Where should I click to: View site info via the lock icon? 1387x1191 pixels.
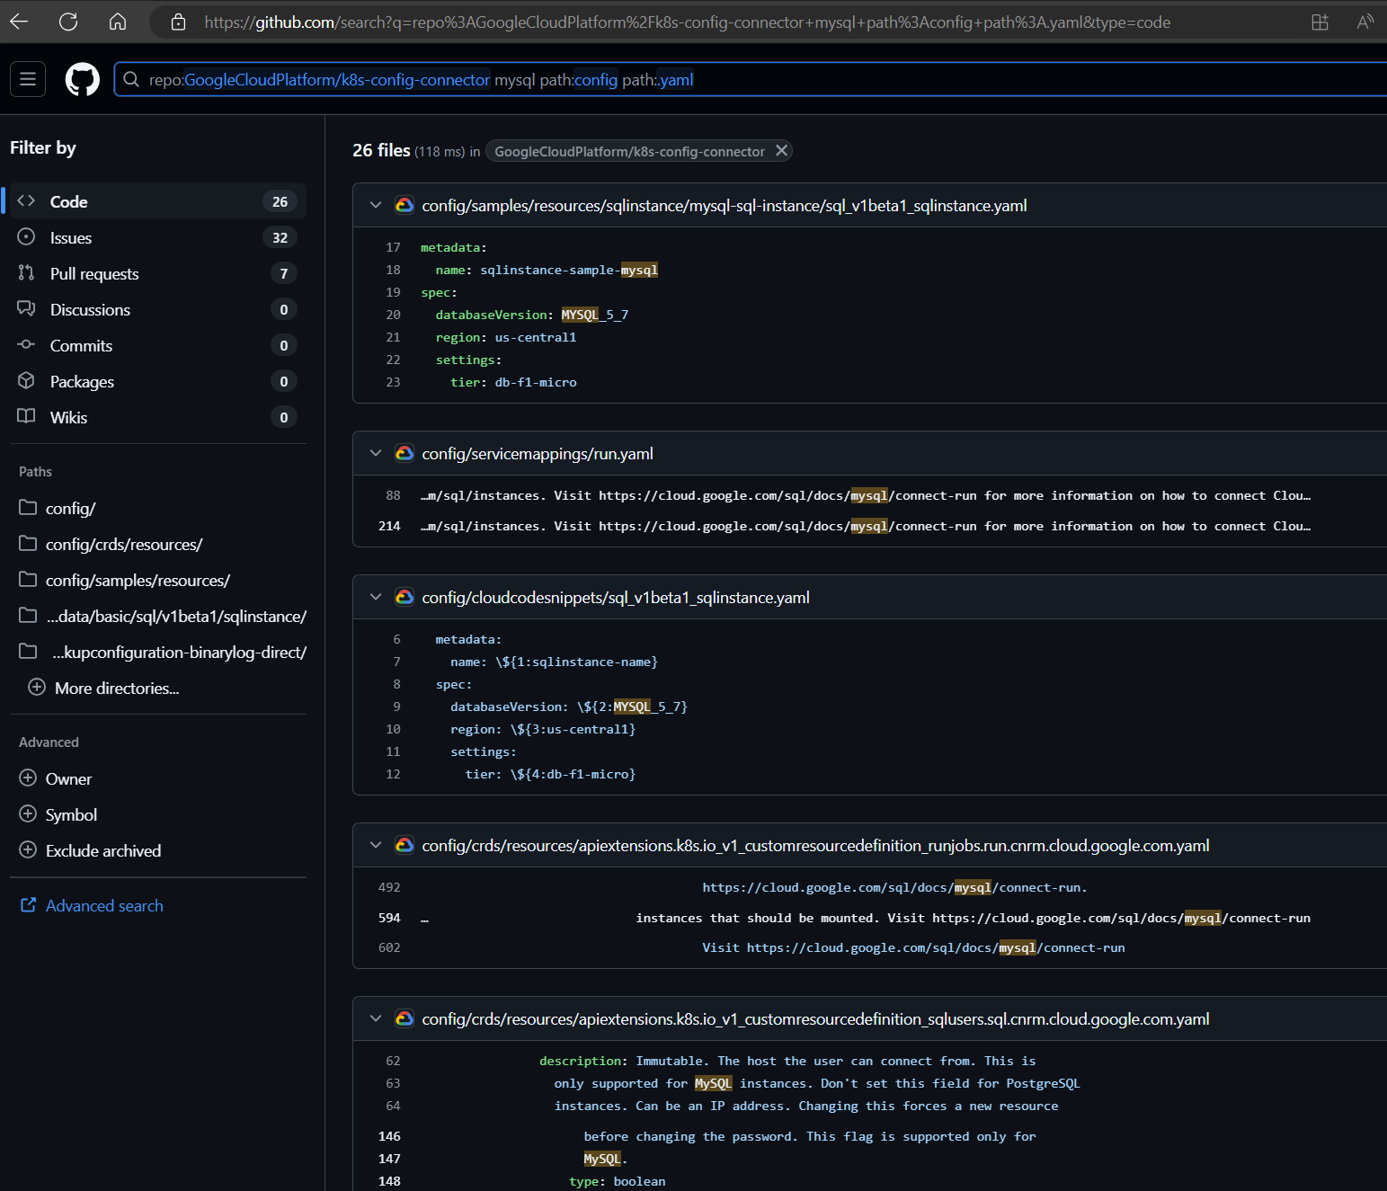[178, 22]
